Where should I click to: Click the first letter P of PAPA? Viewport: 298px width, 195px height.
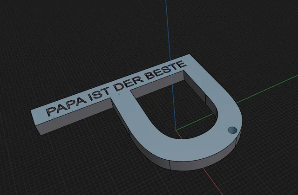click(52, 111)
